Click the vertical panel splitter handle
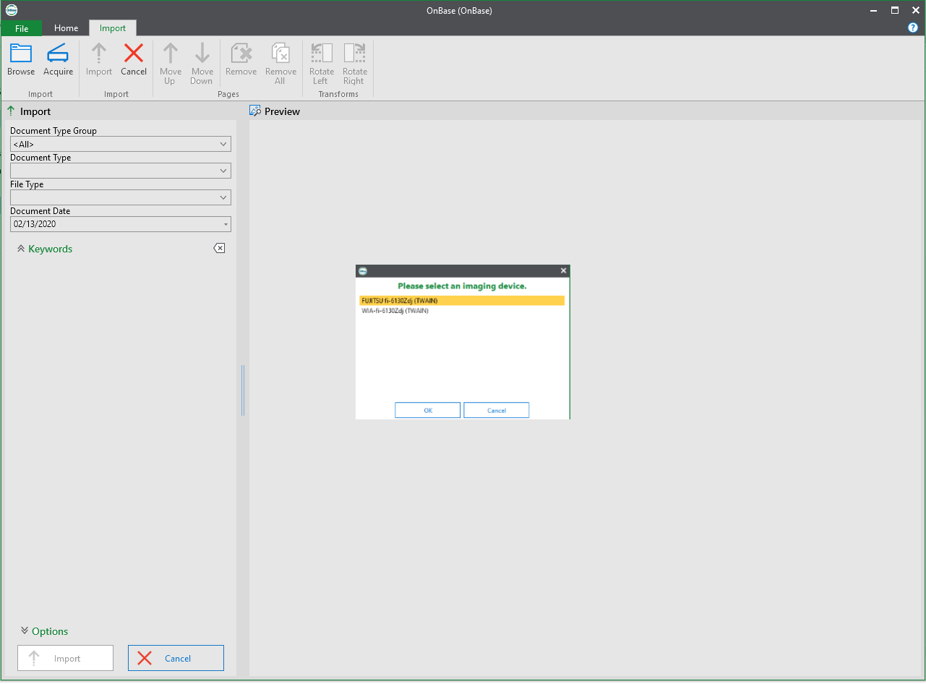Screen dimensions: 926x684 tap(243, 390)
